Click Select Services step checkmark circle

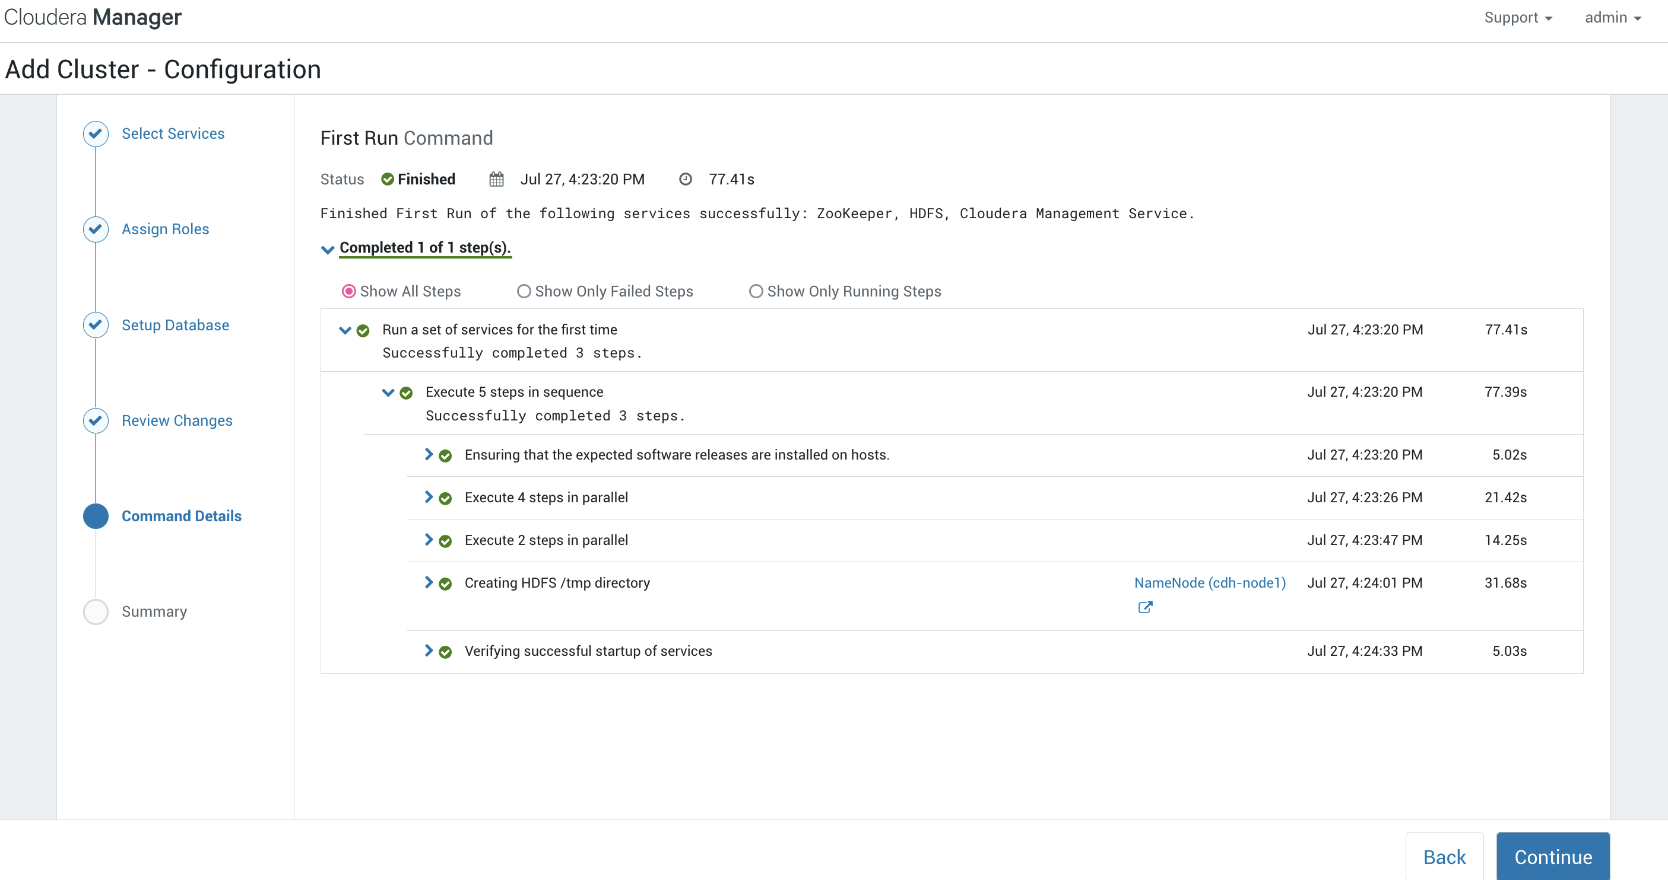(96, 134)
